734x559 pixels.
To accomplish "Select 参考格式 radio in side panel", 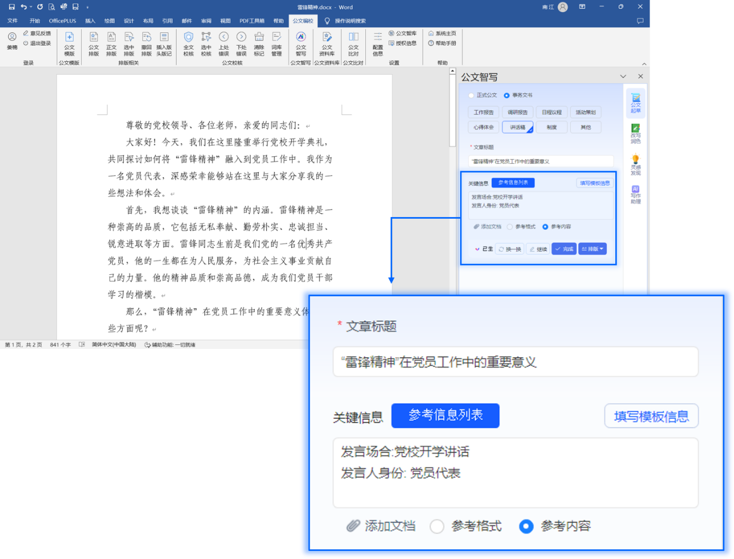I will click(510, 227).
